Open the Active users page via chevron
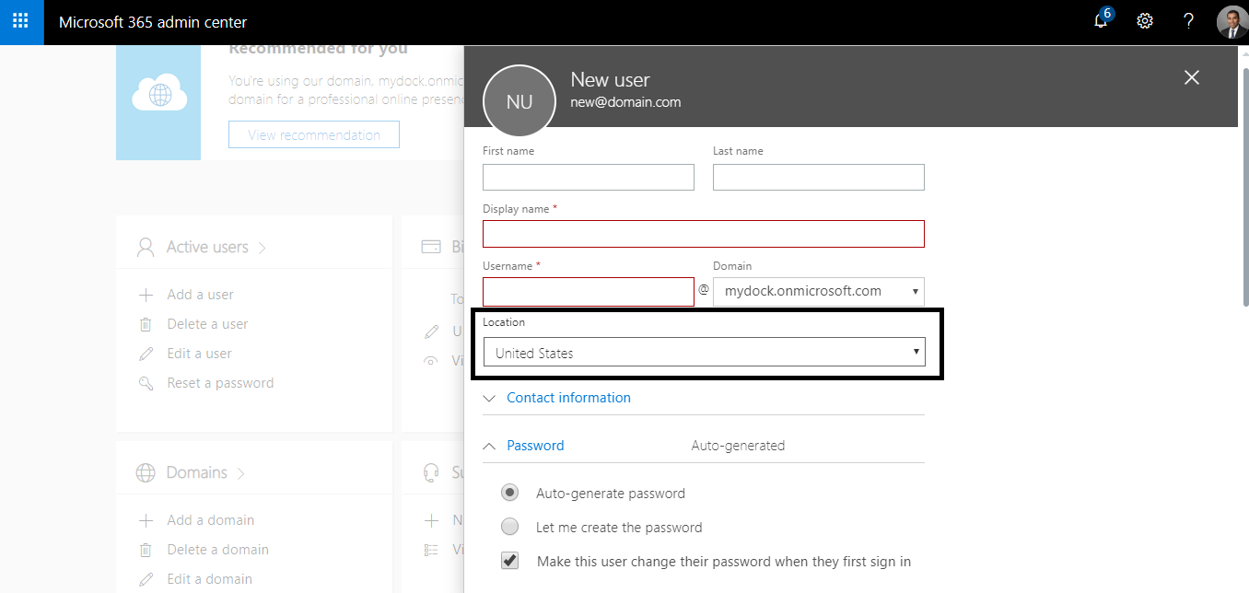Screen dimensions: 1249x593 click(263, 248)
